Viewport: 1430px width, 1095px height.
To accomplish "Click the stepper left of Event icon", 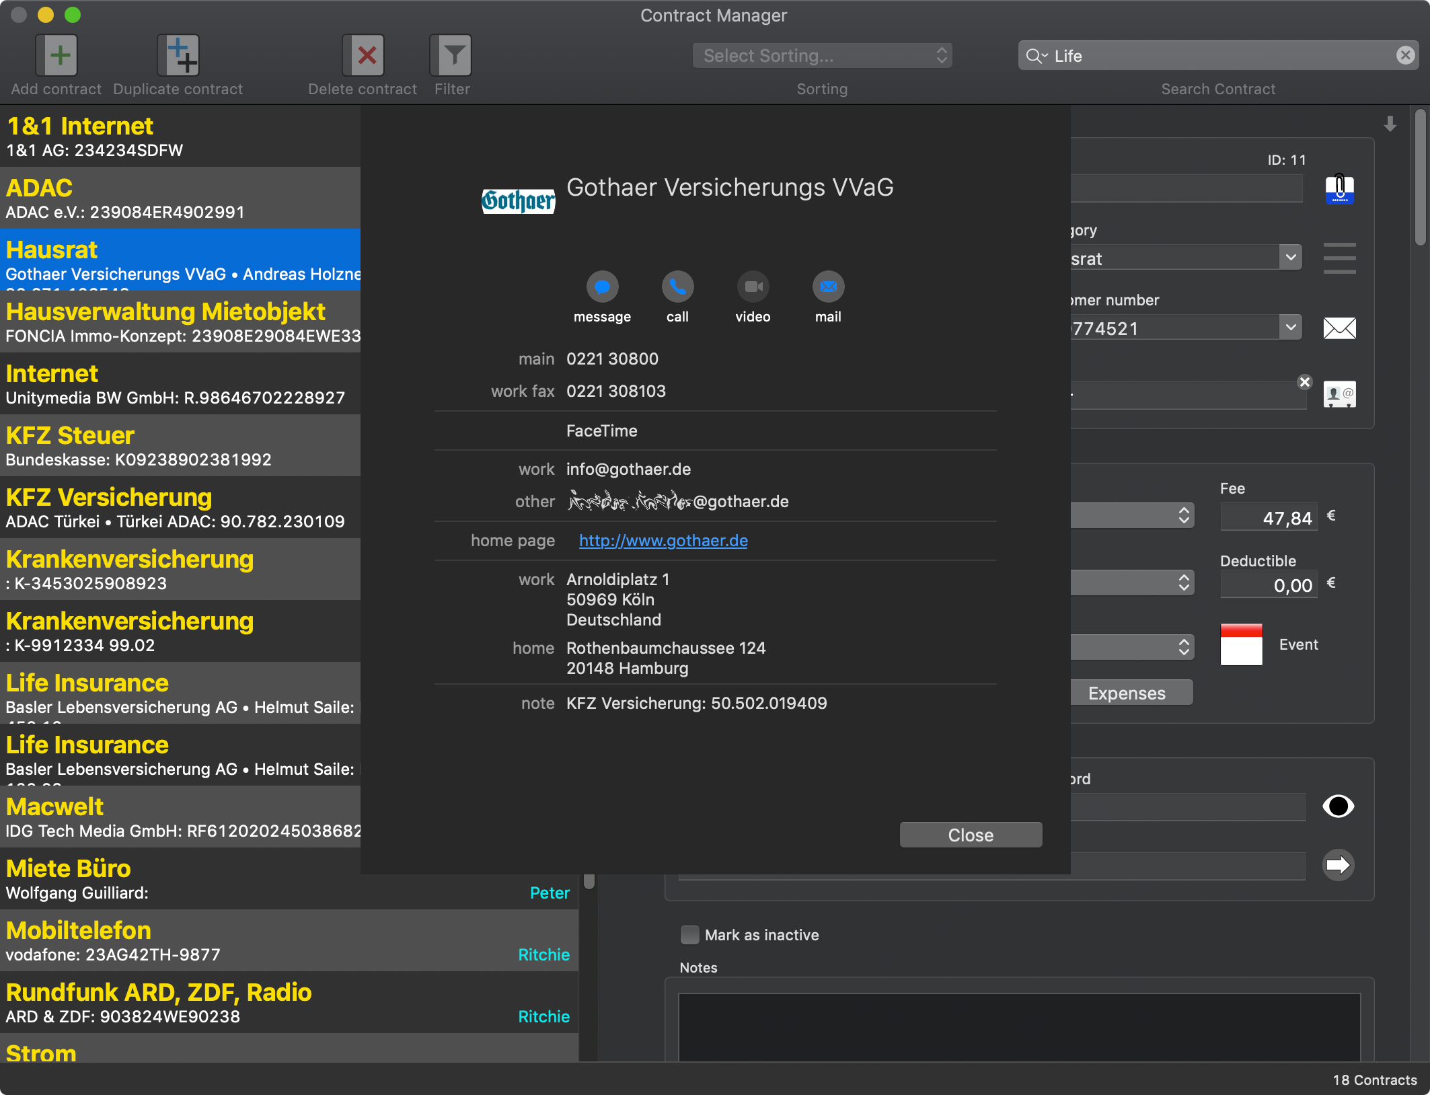I will pos(1184,647).
